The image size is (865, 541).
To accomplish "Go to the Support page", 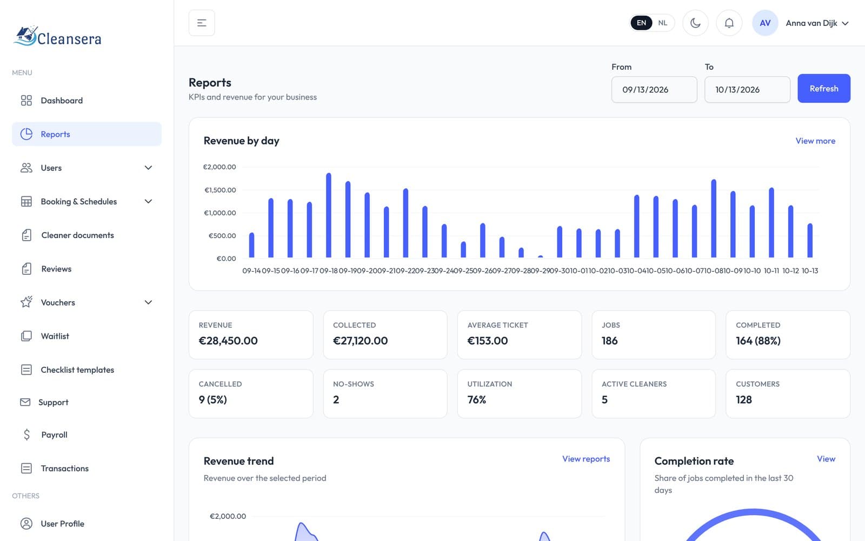I will pos(86,402).
